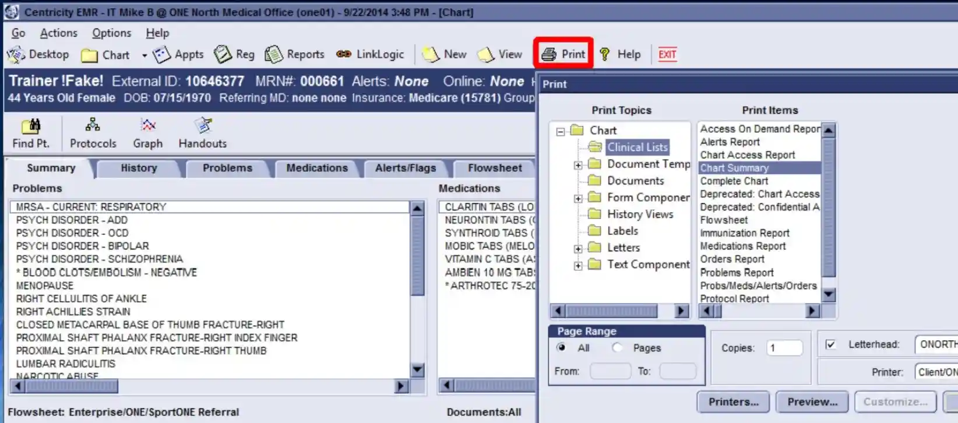Image resolution: width=958 pixels, height=423 pixels.
Task: Collapse the Chart tree node
Action: click(561, 131)
